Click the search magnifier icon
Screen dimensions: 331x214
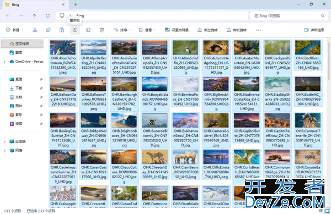tap(323, 16)
